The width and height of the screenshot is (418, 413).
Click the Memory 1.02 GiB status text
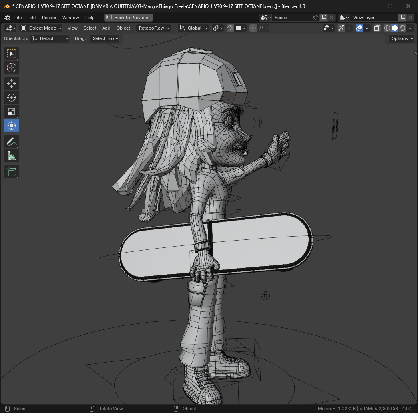pyautogui.click(x=337, y=409)
